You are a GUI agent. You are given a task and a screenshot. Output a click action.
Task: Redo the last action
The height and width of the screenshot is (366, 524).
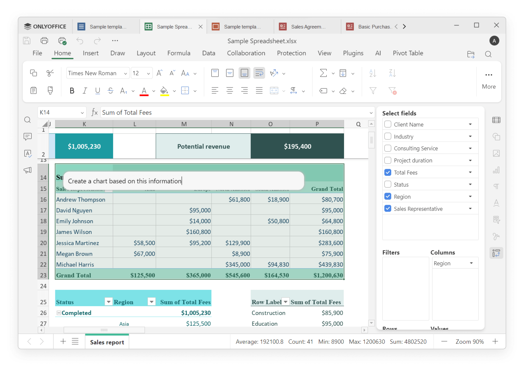(97, 41)
